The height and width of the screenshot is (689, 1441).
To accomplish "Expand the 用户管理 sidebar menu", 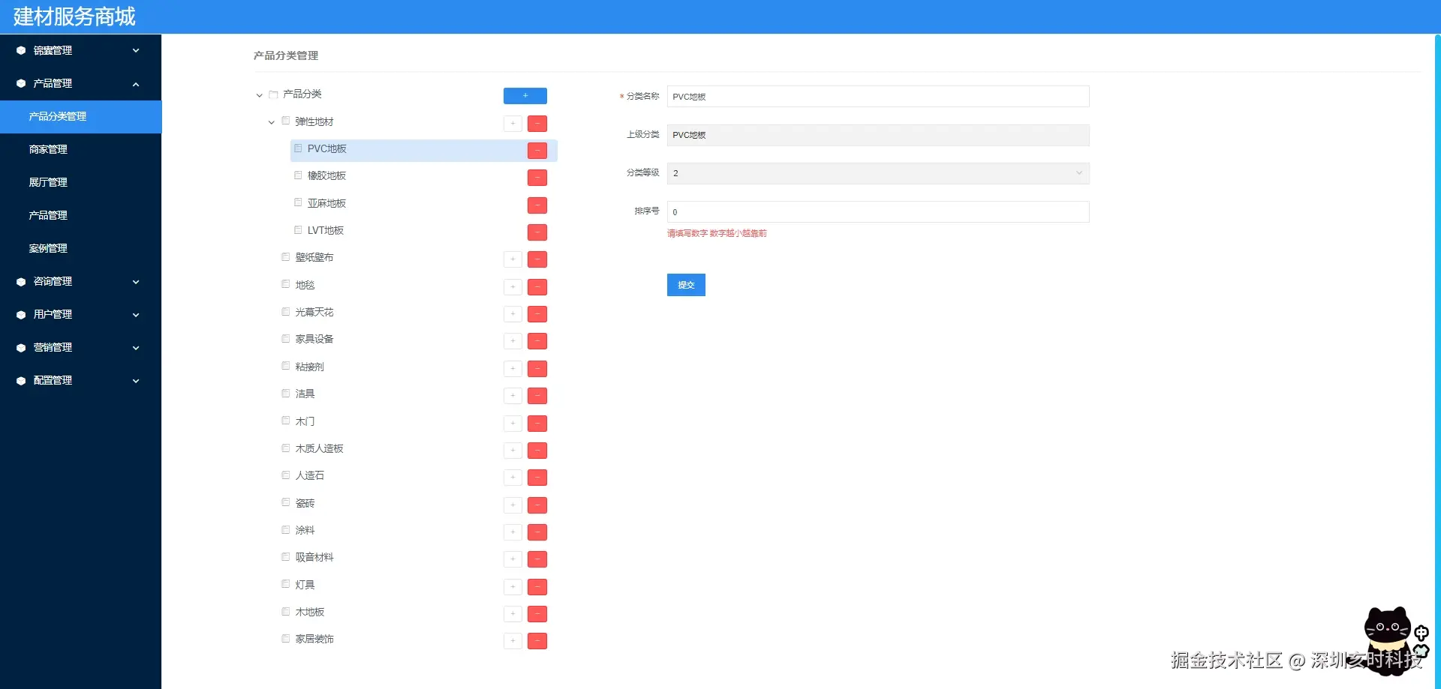I will (80, 314).
